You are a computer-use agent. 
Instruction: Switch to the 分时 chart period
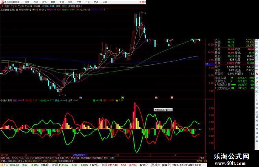7,6
